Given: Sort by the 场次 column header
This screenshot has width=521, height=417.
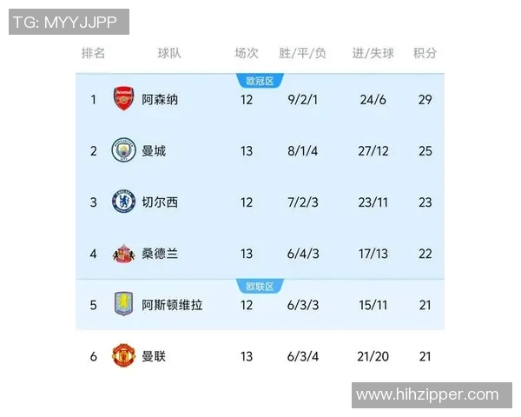Looking at the screenshot, I should click(x=247, y=53).
